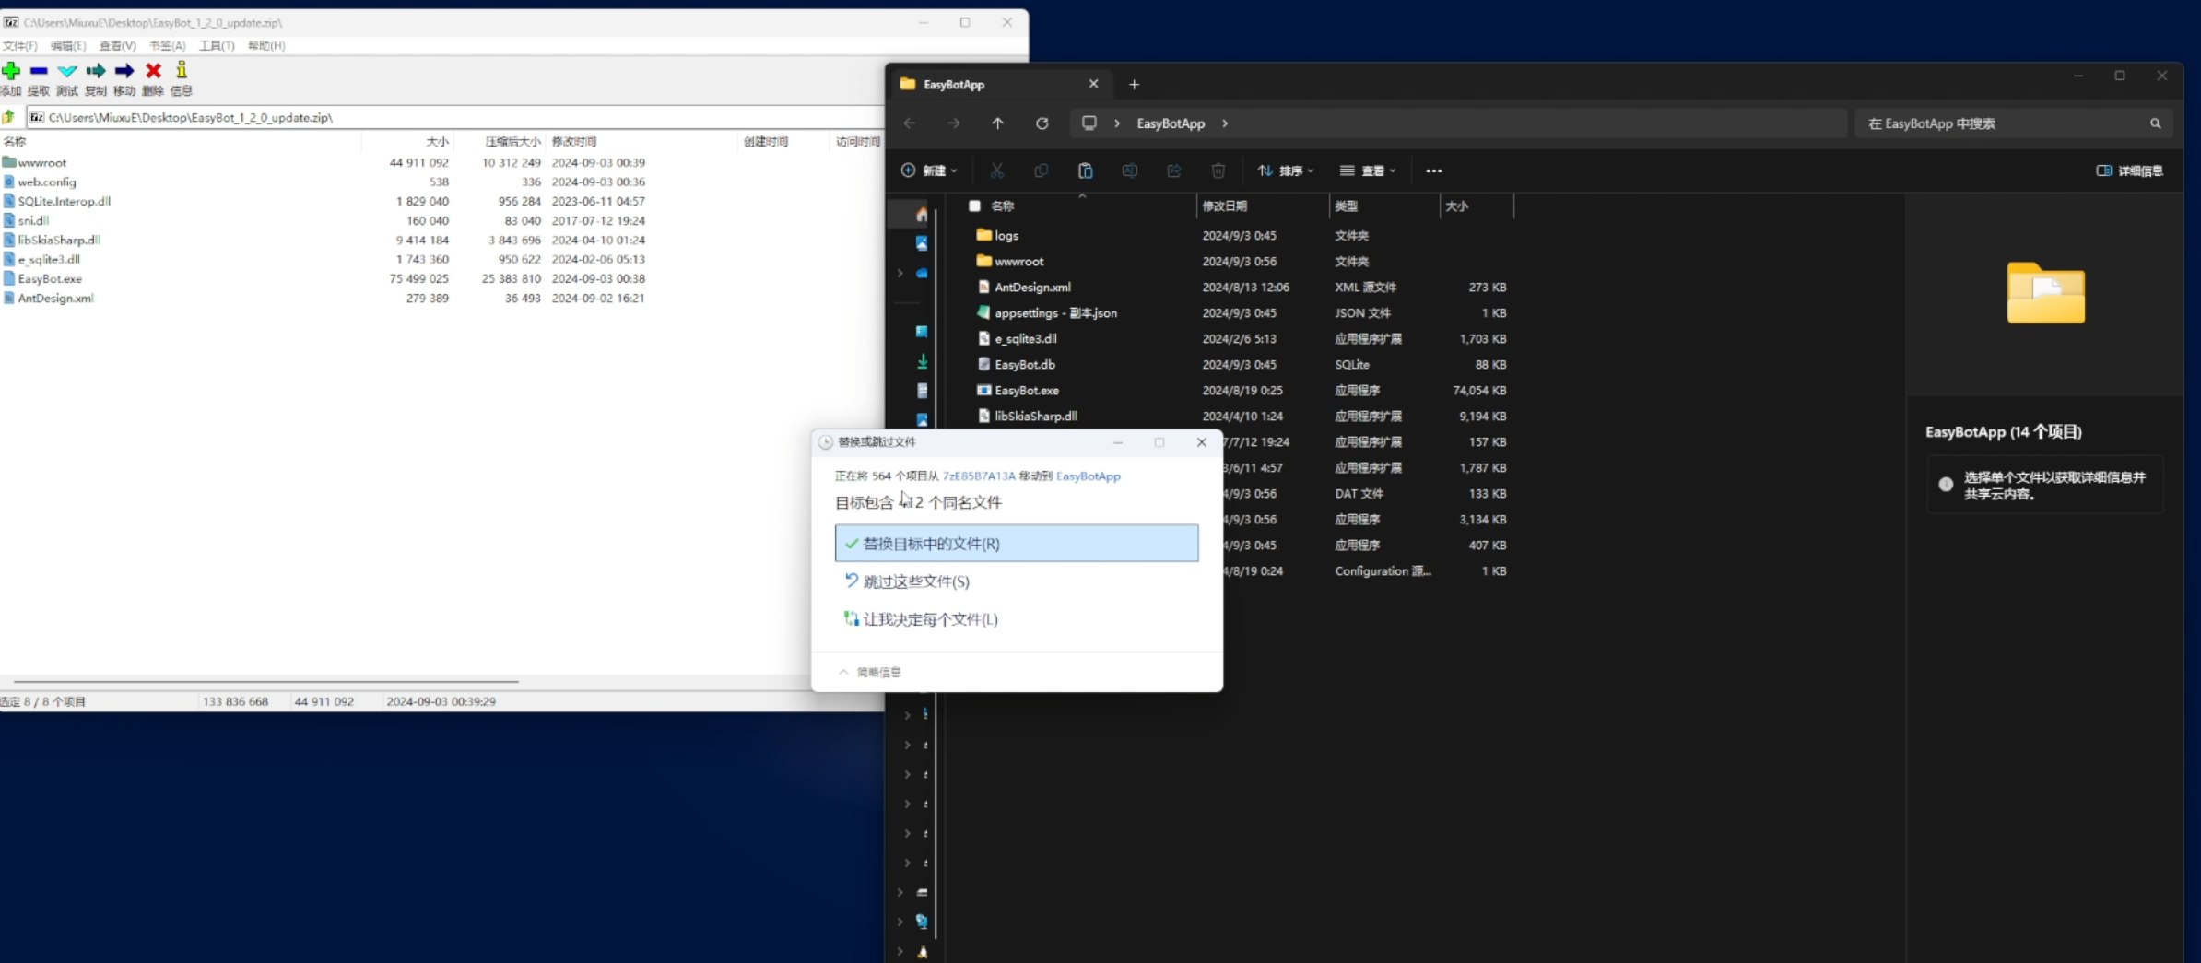
Task: Select EasyBot.exe in the 7-Zip list
Action: 50,279
